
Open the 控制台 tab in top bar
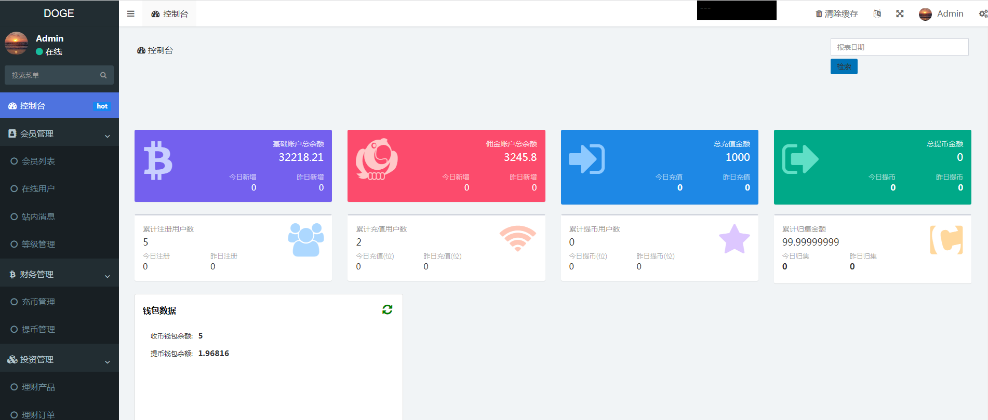click(170, 14)
